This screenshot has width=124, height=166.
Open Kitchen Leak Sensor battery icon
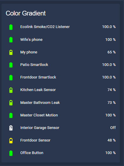(11, 90)
